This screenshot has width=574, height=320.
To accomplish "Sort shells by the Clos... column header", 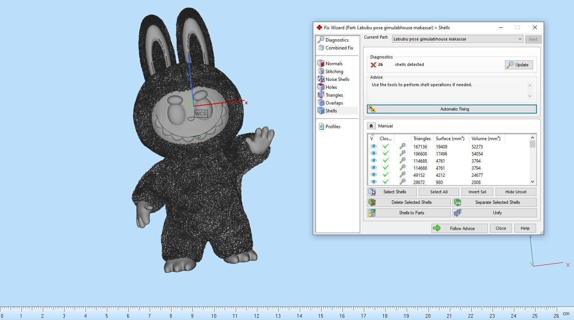I will click(385, 138).
